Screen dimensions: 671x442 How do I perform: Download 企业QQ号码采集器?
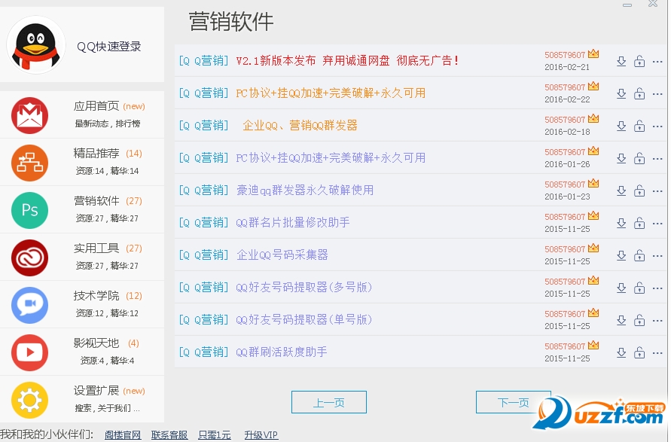(x=621, y=255)
